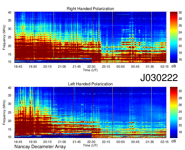Viewport: 185px width, 150px height.
Task: Click the '25' frequency tick on bottom plot
Action: pyautogui.click(x=10, y=112)
